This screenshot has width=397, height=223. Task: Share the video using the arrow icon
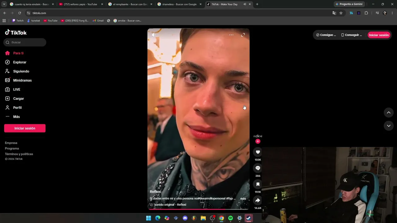[x=258, y=200]
